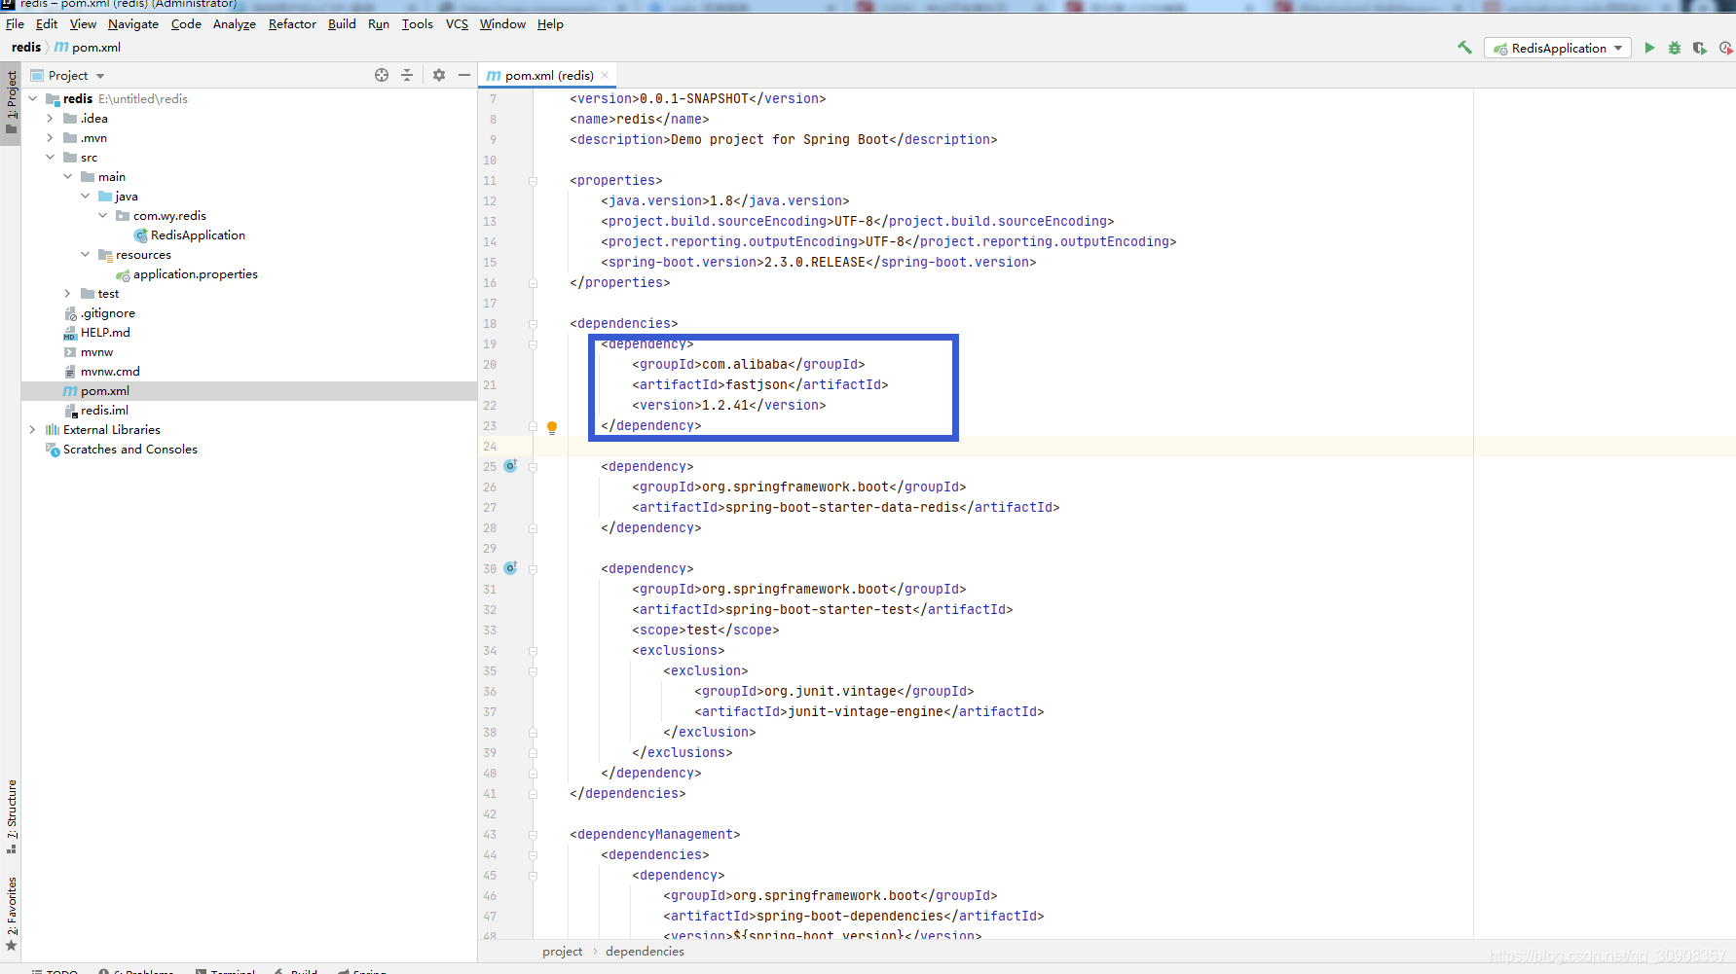
Task: Run RedisApplication with the green play icon
Action: click(x=1649, y=48)
